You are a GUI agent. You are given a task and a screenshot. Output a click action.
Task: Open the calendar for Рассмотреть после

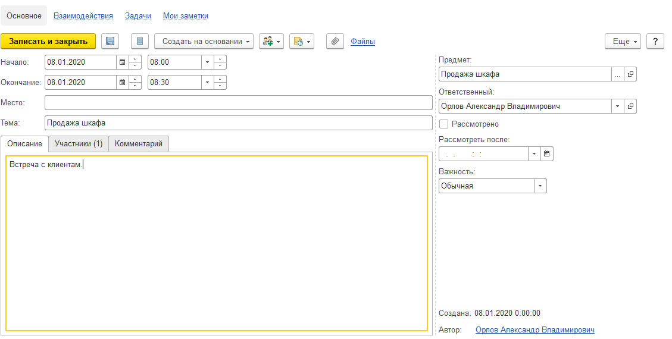[547, 154]
